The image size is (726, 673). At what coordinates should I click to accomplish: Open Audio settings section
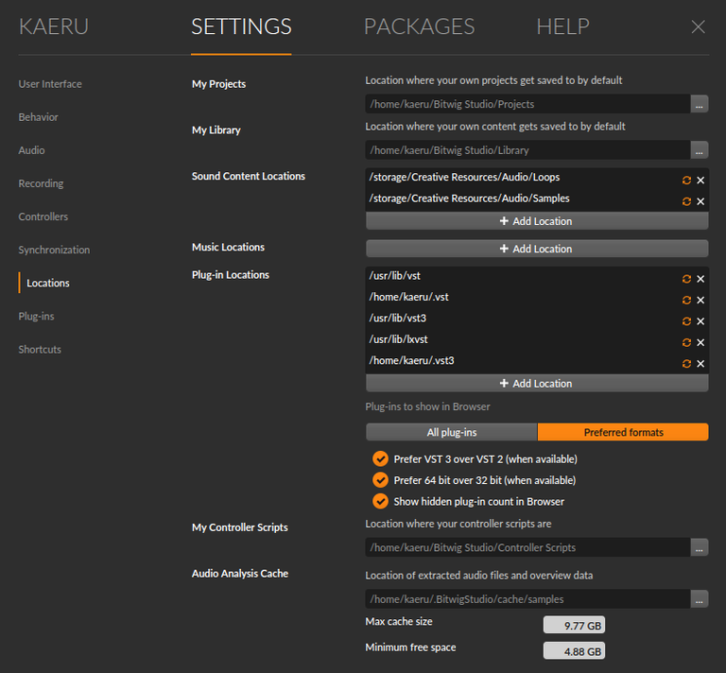point(31,150)
